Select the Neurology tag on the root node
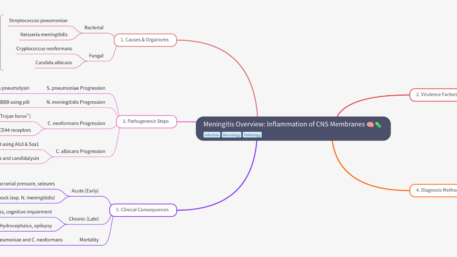 tap(231, 135)
